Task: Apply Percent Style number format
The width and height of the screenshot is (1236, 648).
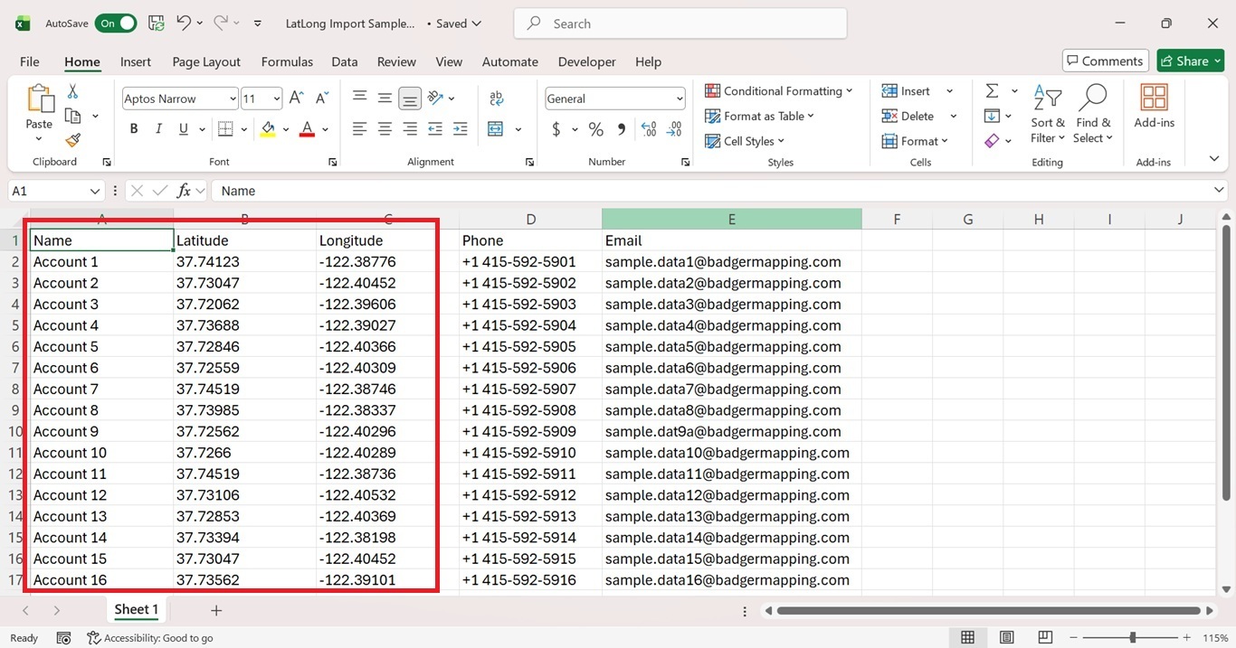Action: point(595,129)
